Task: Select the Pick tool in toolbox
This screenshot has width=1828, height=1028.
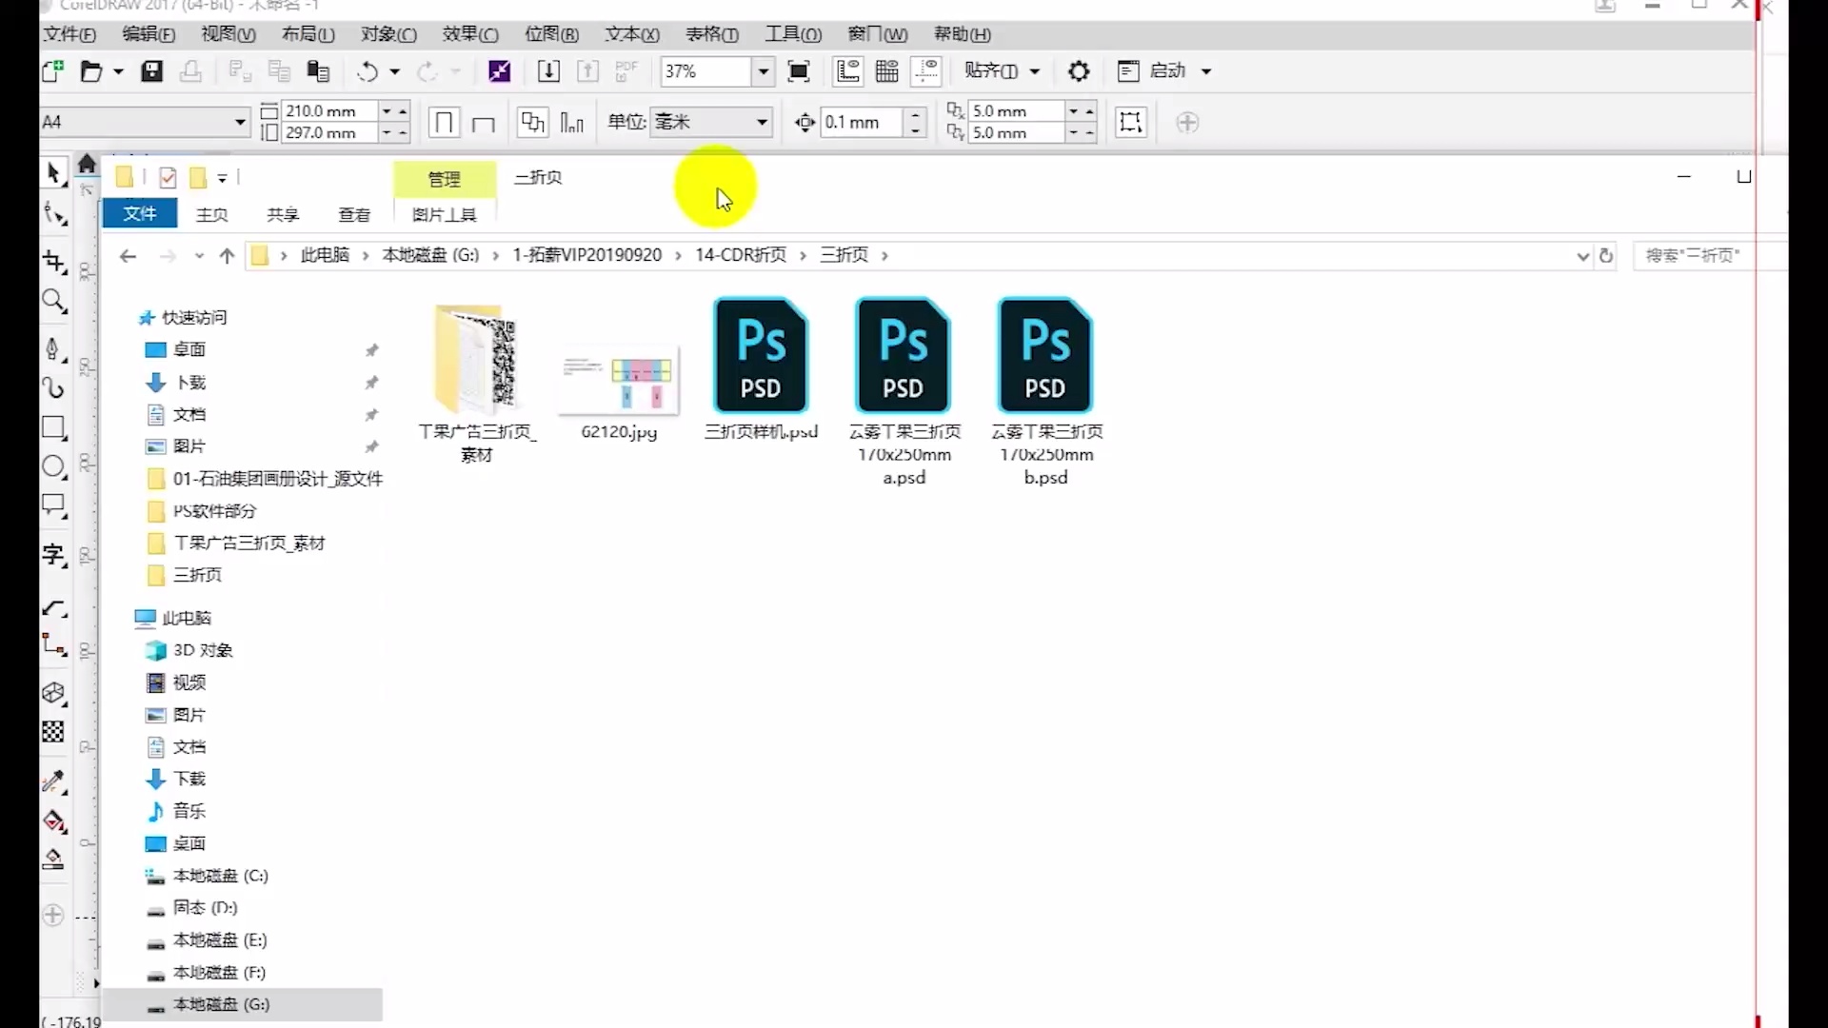Action: point(53,173)
